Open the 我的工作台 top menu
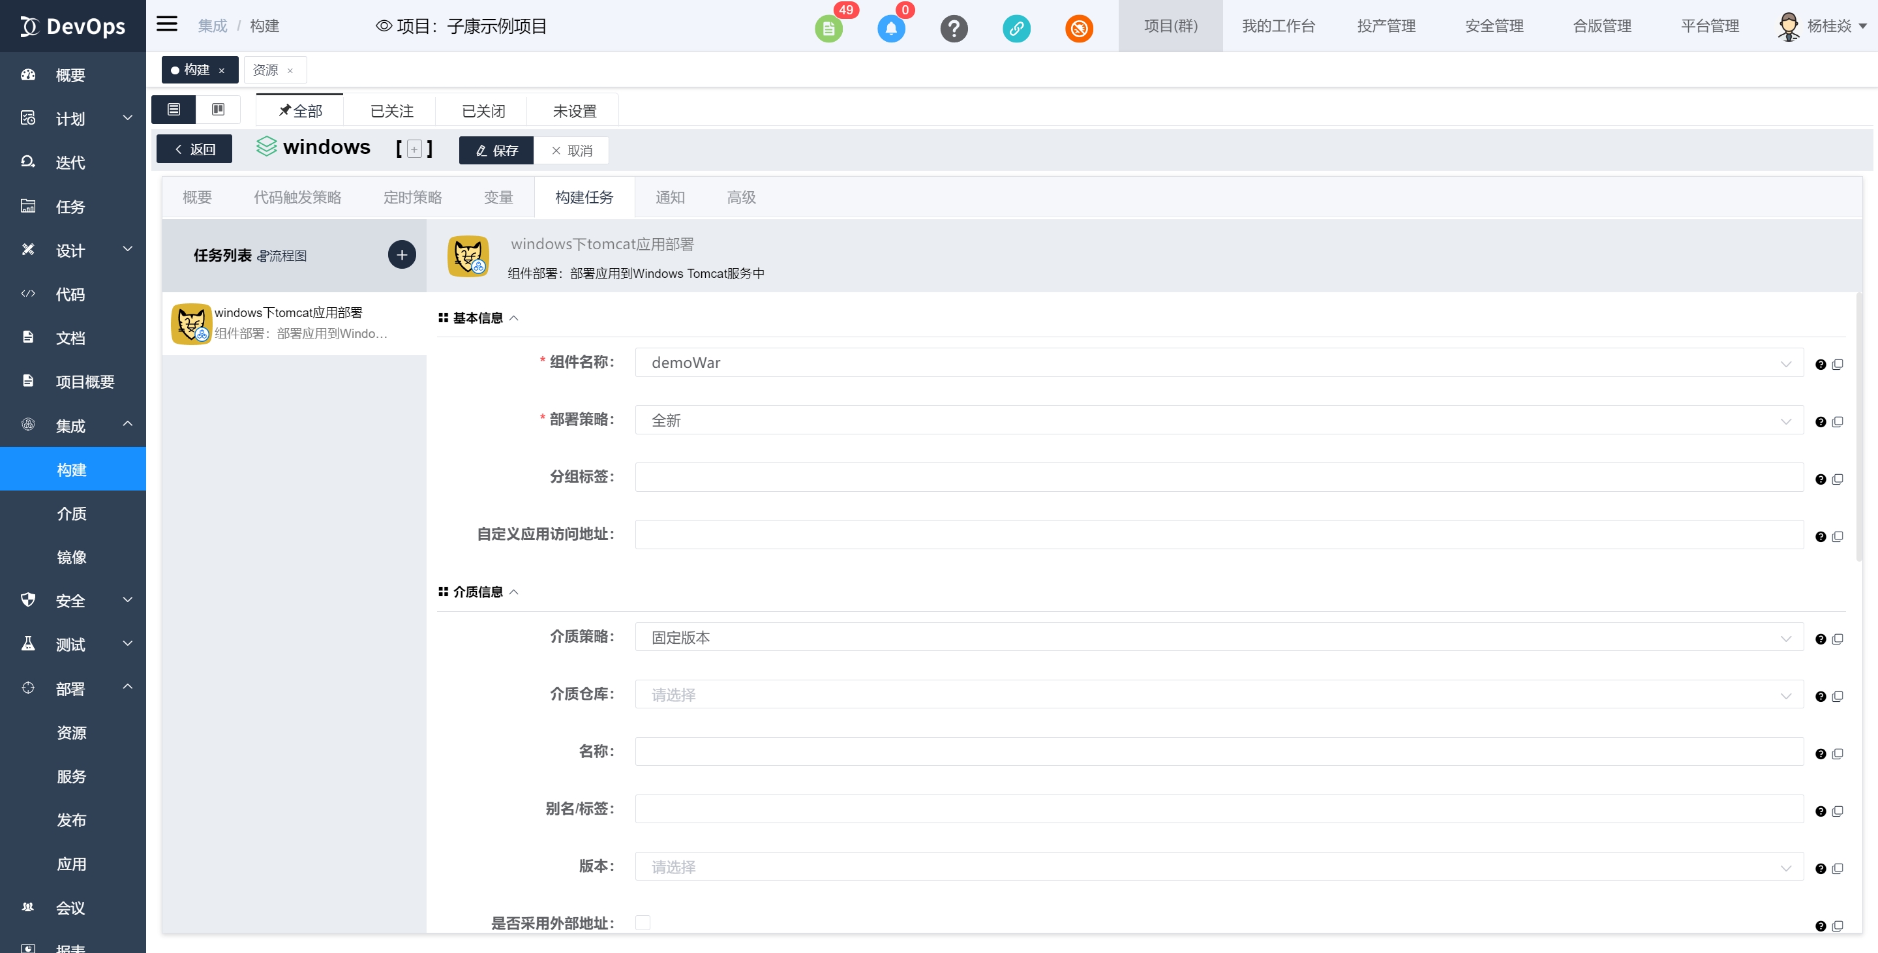Viewport: 1878px width, 953px height. (1278, 26)
